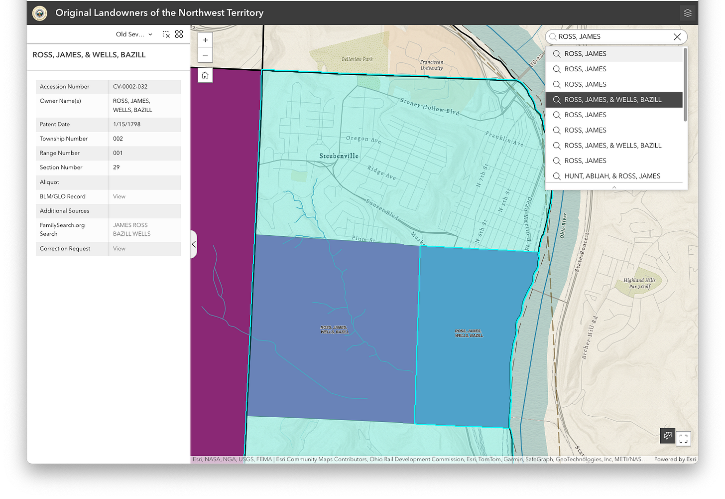Open the Correction Request View link
The height and width of the screenshot is (499, 725).
[119, 249]
